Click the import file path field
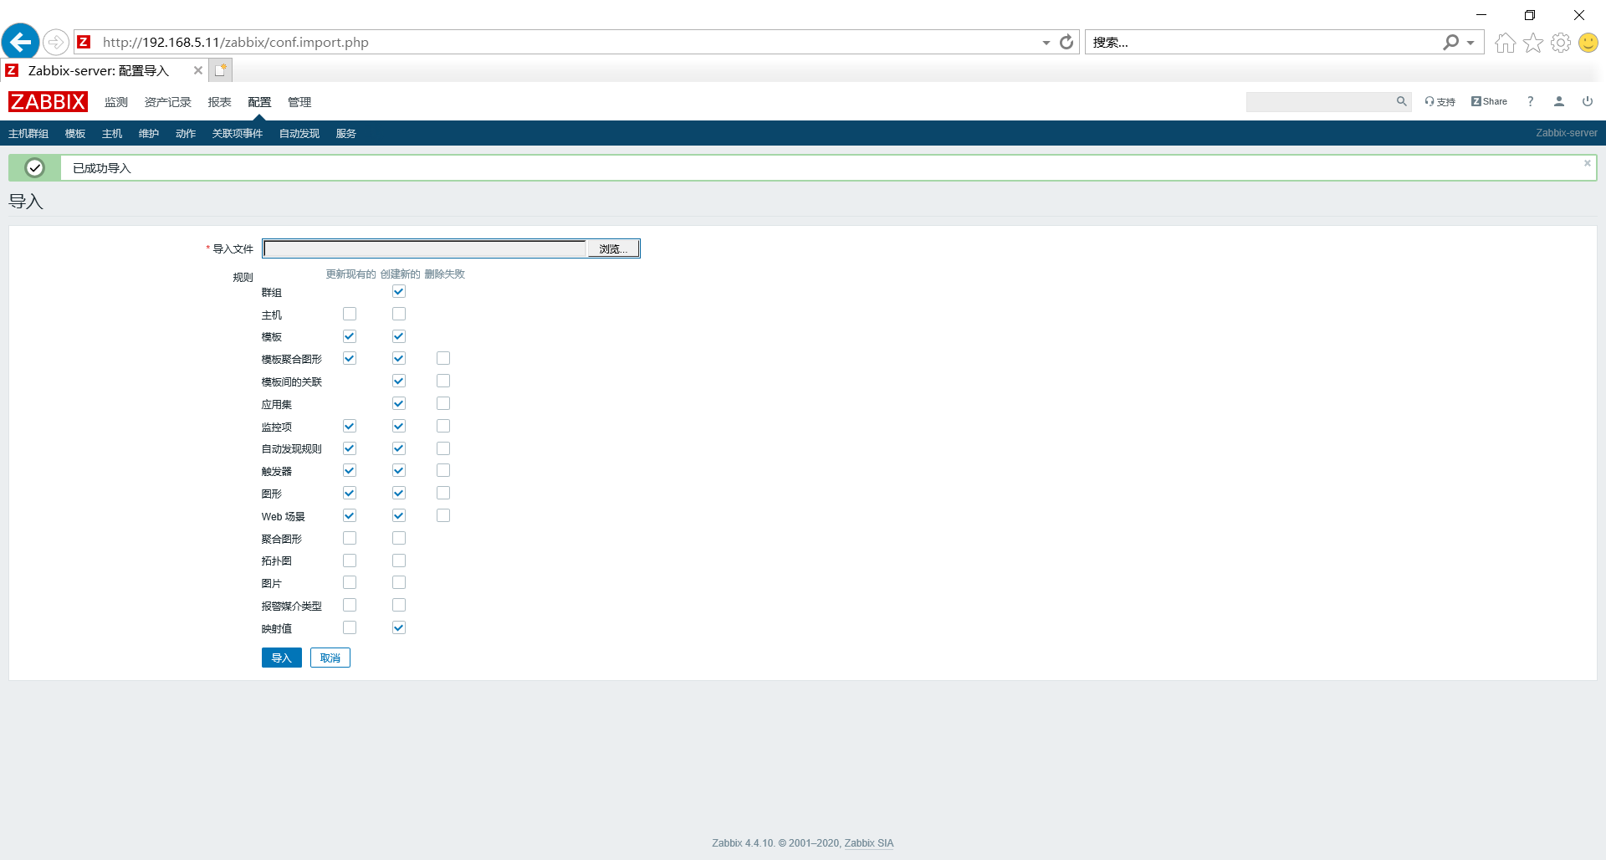The image size is (1606, 860). (x=425, y=248)
